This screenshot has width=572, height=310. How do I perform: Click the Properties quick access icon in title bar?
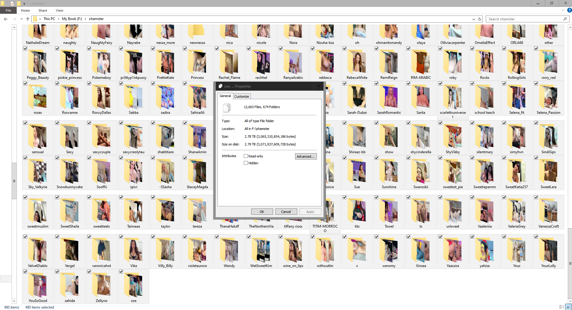point(12,4)
